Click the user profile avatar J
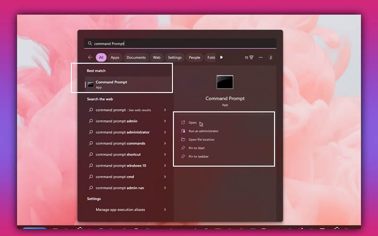 click(x=271, y=58)
